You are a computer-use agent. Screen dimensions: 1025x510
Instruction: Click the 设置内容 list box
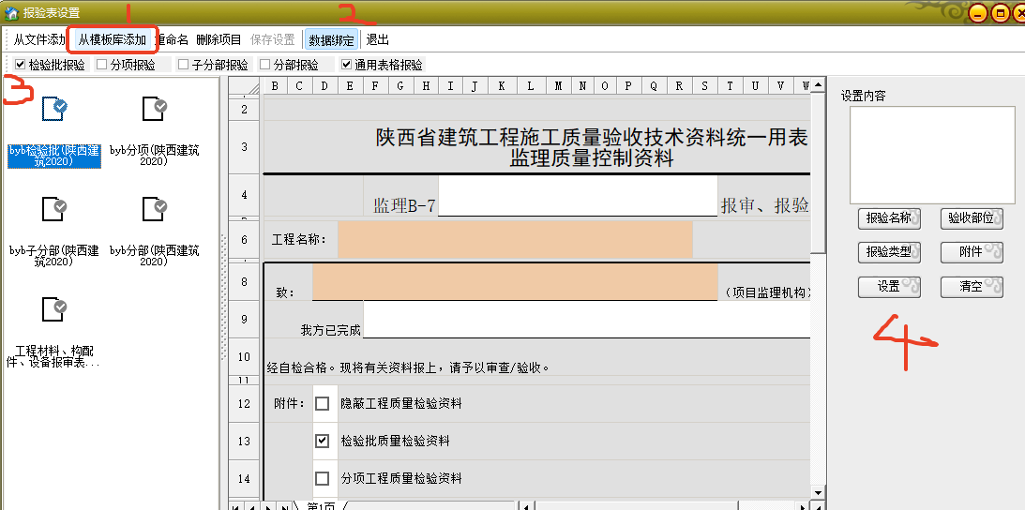[x=932, y=156]
